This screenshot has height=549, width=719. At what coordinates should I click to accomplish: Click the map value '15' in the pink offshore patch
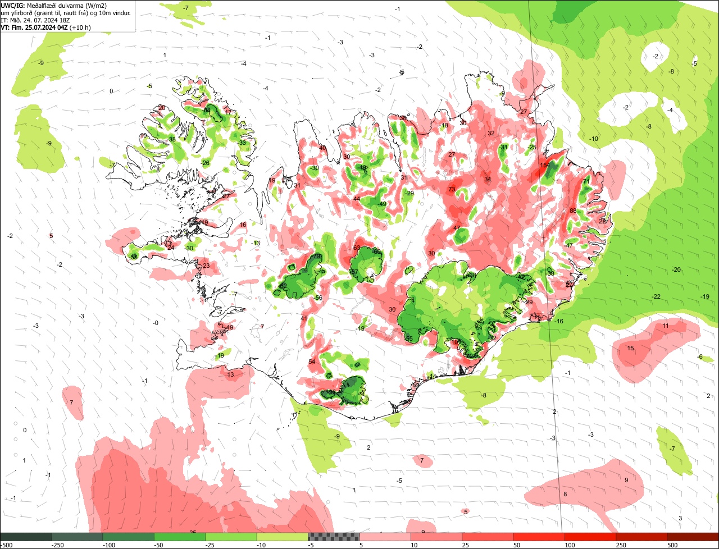pos(630,349)
